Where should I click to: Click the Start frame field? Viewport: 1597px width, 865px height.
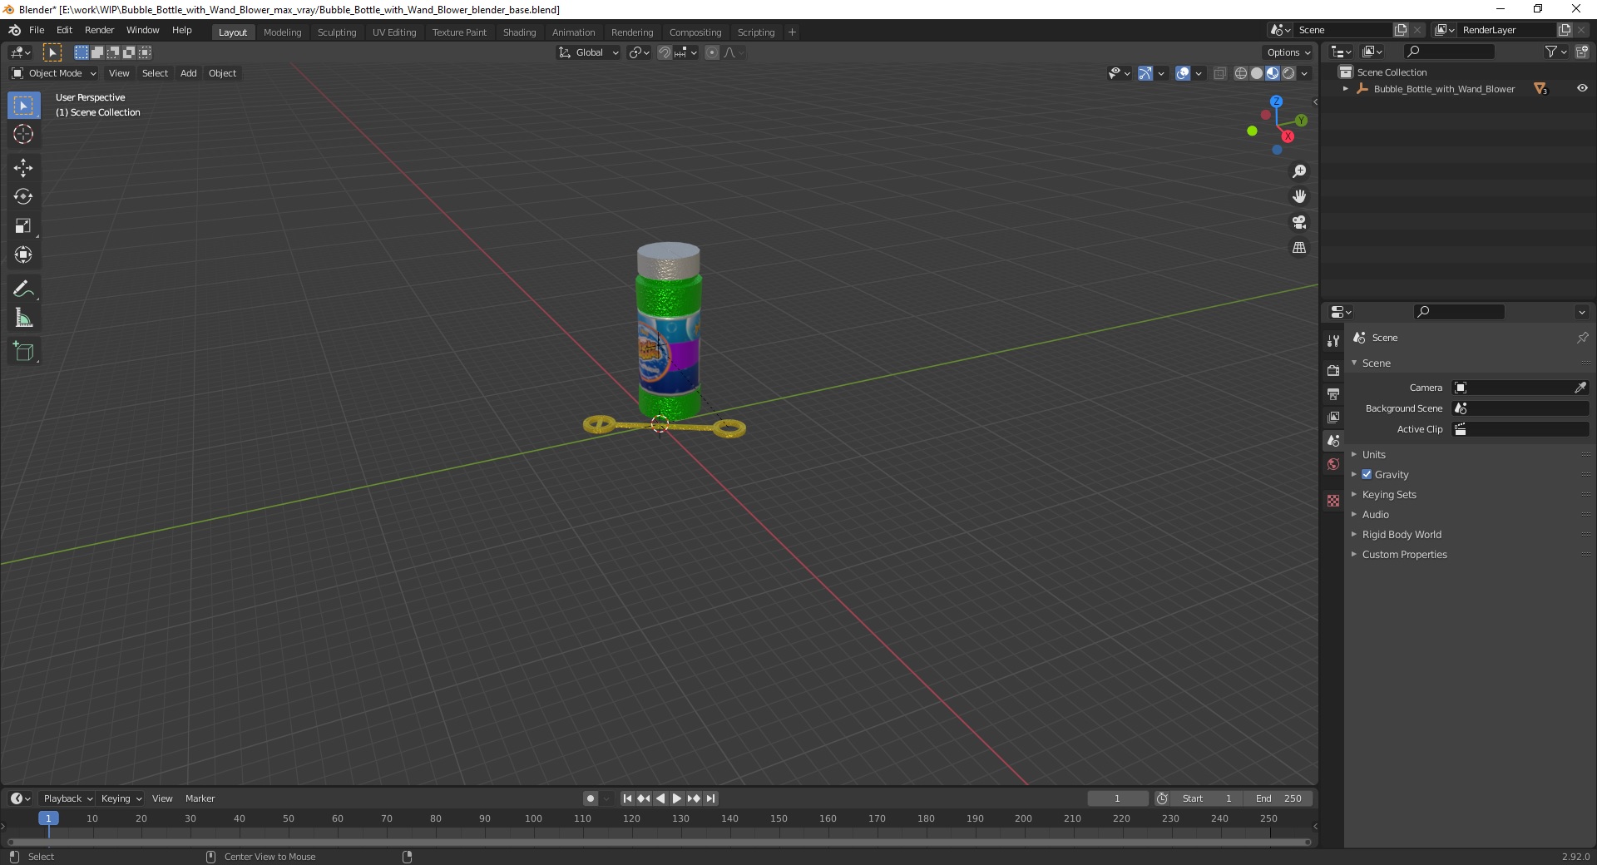pos(1207,798)
